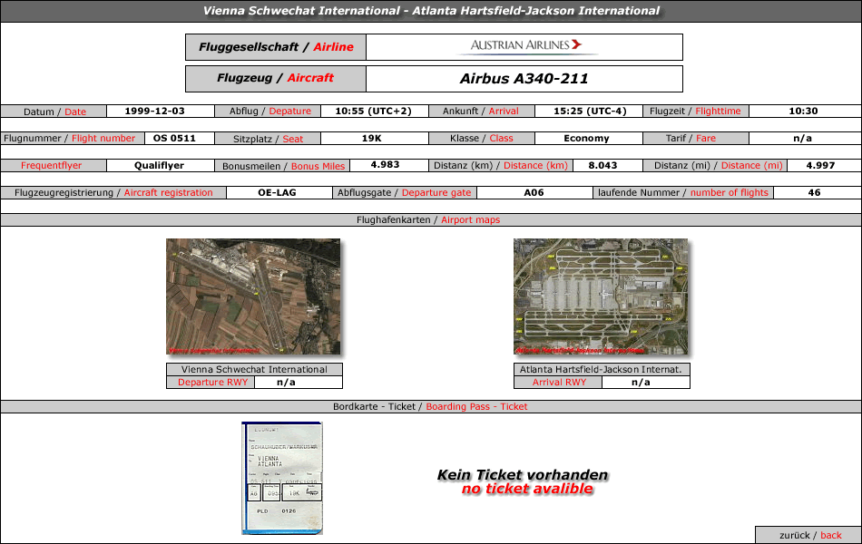The width and height of the screenshot is (862, 544).
Task: Select registration value OE-LAG
Action: tap(277, 193)
